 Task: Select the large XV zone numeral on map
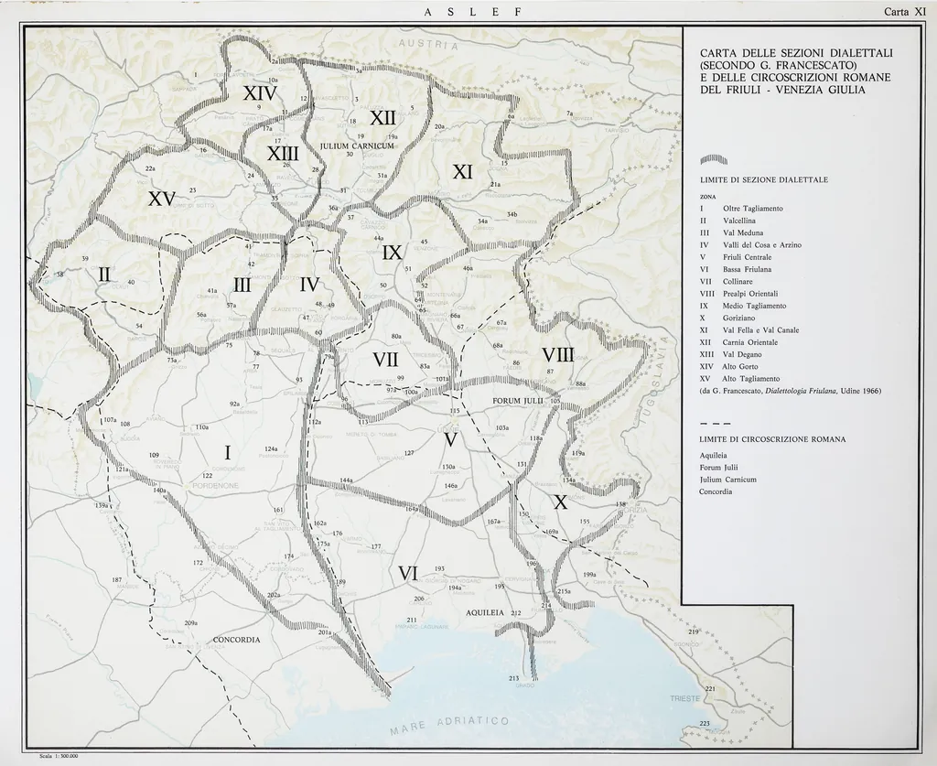162,199
